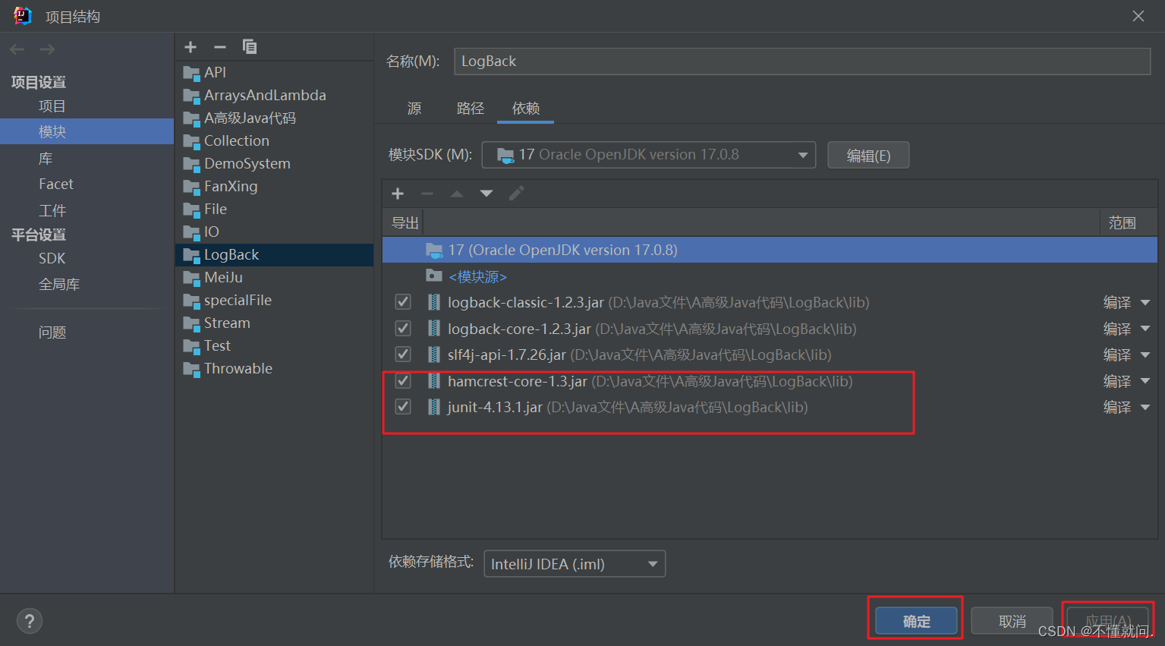The height and width of the screenshot is (646, 1165).
Task: Toggle export checkbox for hamcrest-core-1.3.jar
Action: point(403,381)
